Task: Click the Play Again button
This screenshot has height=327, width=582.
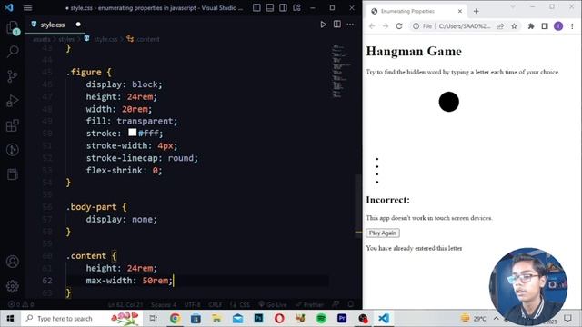Action: point(383,233)
